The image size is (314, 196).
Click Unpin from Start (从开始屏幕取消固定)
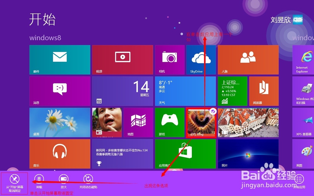[x=15, y=183]
